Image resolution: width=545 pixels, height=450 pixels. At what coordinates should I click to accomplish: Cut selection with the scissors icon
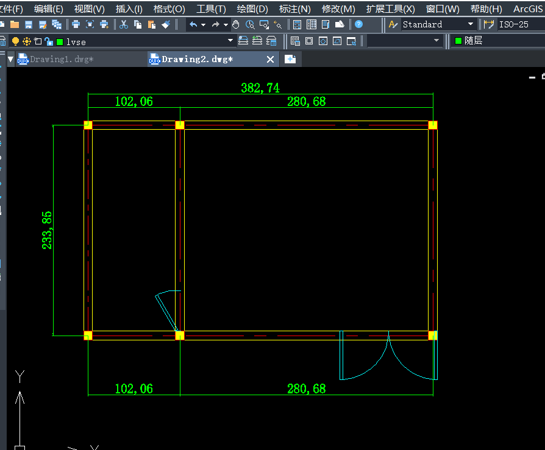coord(124,24)
